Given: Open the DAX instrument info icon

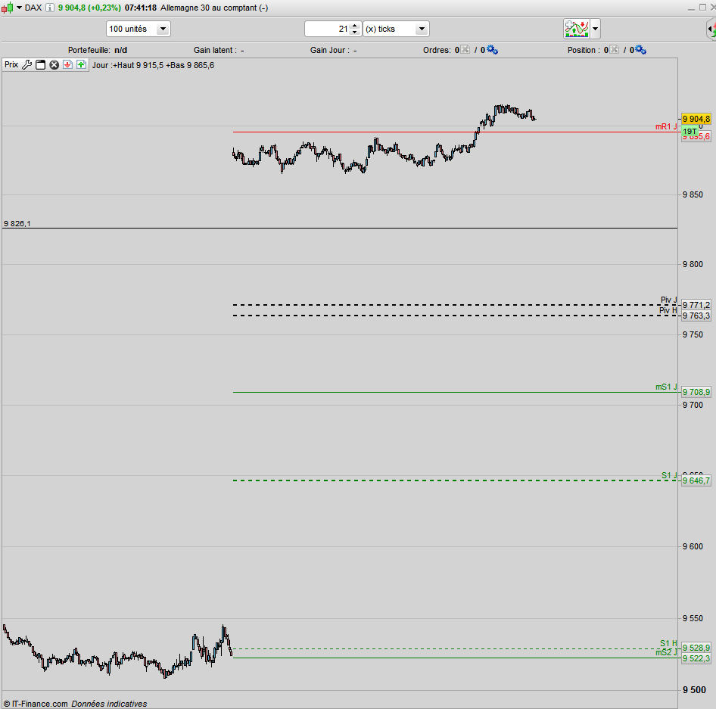Looking at the screenshot, I should click(x=50, y=8).
